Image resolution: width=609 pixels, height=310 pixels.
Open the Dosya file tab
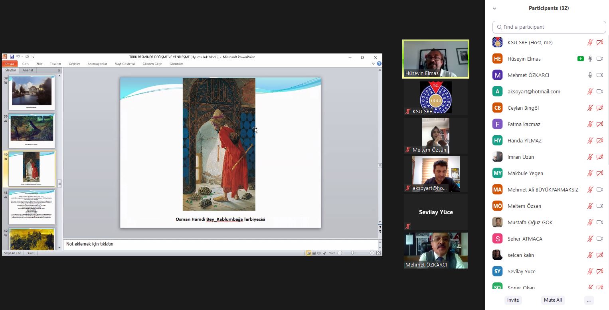(x=10, y=64)
